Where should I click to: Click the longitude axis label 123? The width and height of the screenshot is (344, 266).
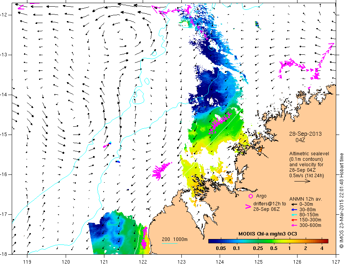[x=181, y=262]
